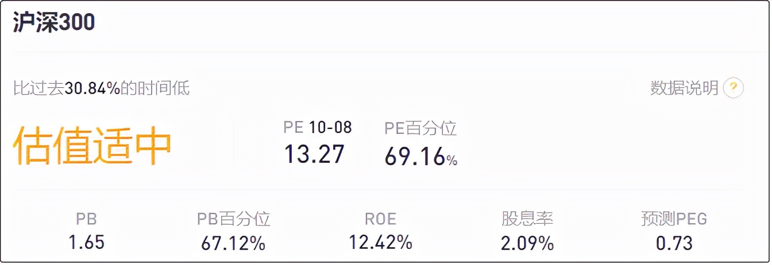
Task: Click the 沪深300 title
Action: tap(54, 23)
